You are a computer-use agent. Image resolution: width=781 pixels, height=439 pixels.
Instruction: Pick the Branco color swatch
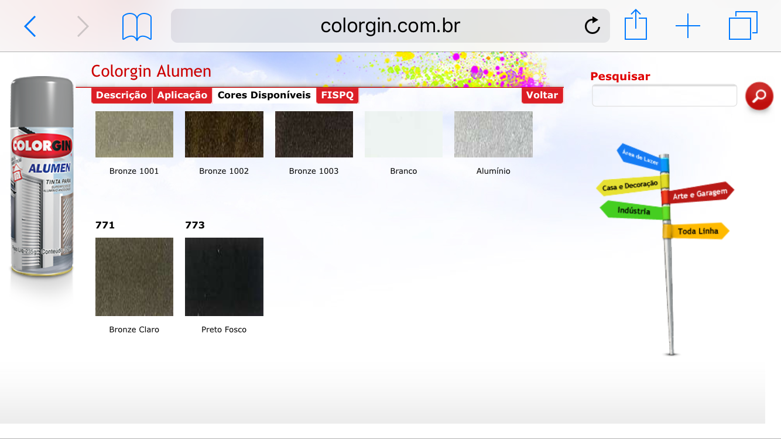[x=403, y=135]
